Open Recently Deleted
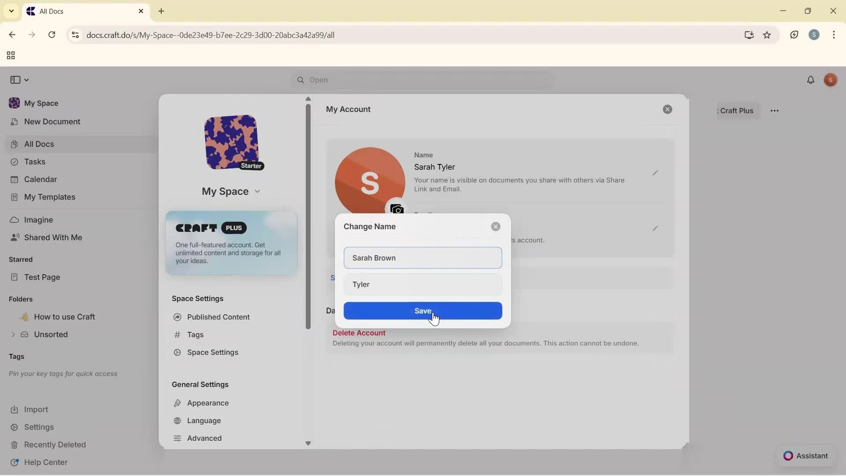The width and height of the screenshot is (846, 476). click(x=55, y=444)
